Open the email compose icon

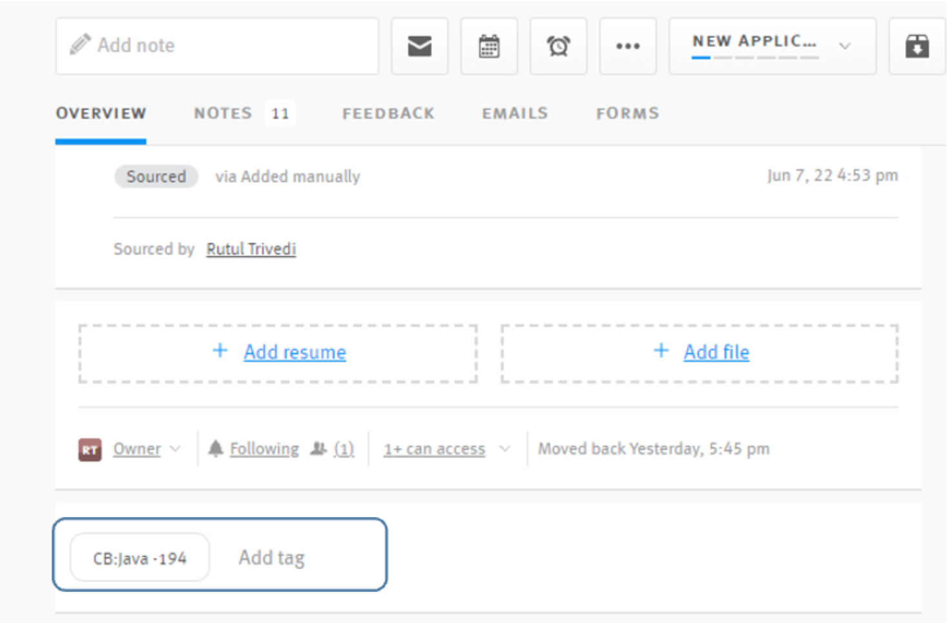(x=419, y=46)
